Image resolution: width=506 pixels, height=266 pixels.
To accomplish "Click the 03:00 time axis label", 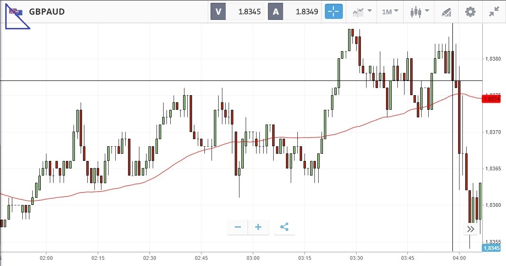I will (253, 258).
